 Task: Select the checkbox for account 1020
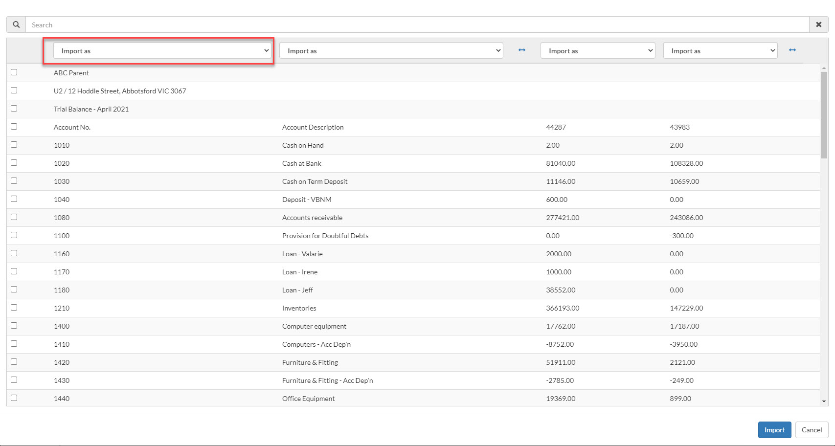click(x=14, y=163)
